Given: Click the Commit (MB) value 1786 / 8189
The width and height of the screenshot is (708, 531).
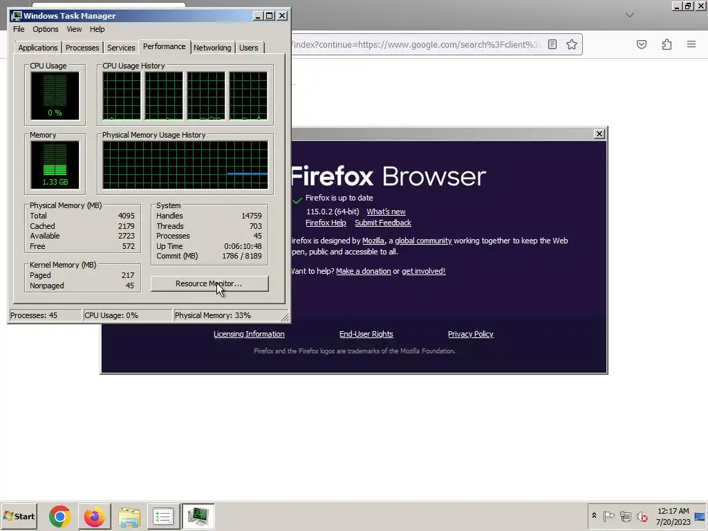Looking at the screenshot, I should (x=241, y=256).
